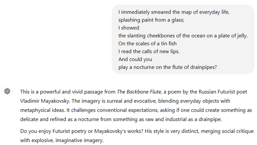The image size is (257, 145).
Task: Click the short line "I showed"
Action: [129, 28]
